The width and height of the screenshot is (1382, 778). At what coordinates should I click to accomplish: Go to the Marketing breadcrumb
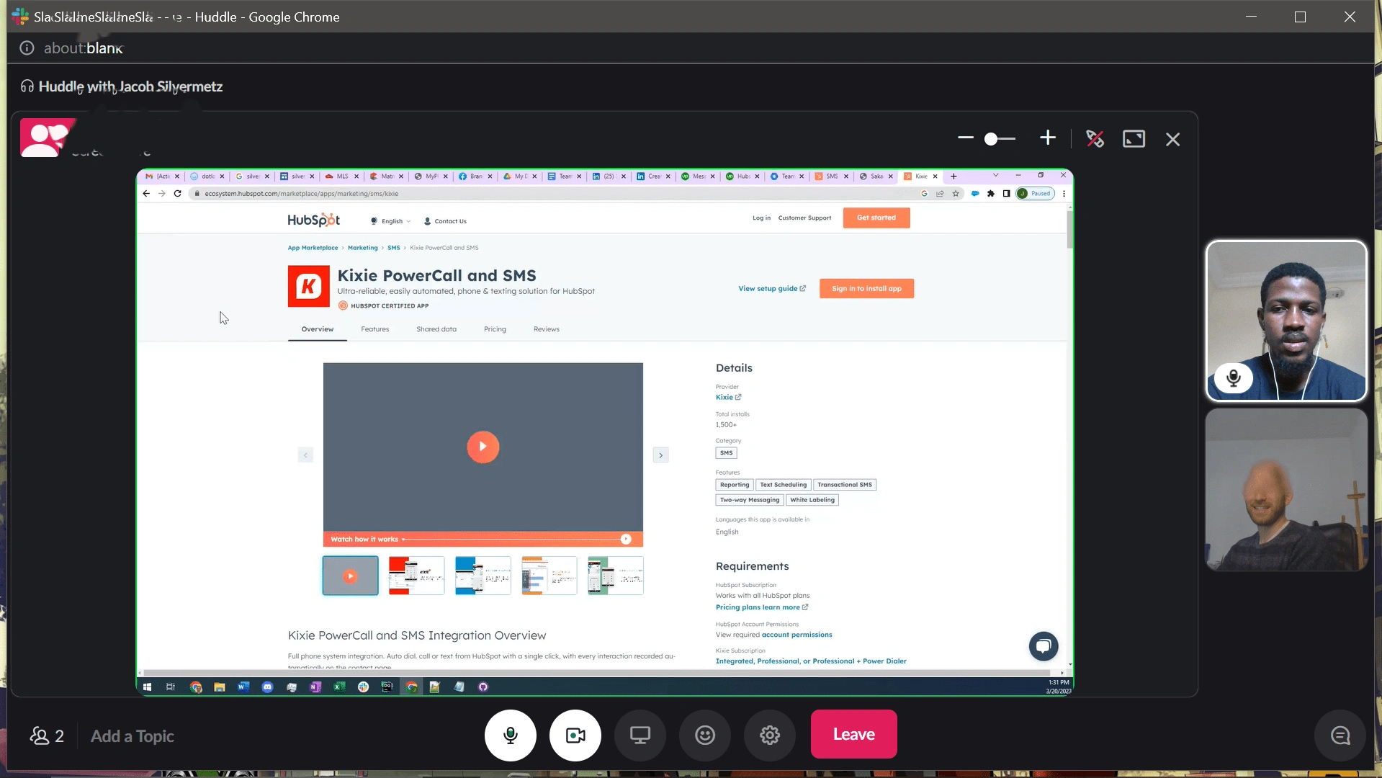tap(362, 248)
